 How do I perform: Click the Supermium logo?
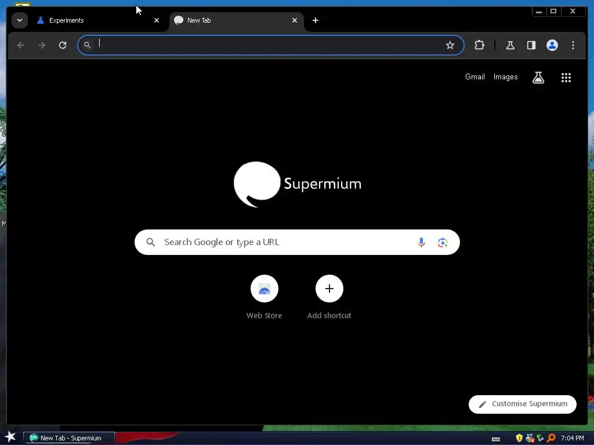coord(298,184)
